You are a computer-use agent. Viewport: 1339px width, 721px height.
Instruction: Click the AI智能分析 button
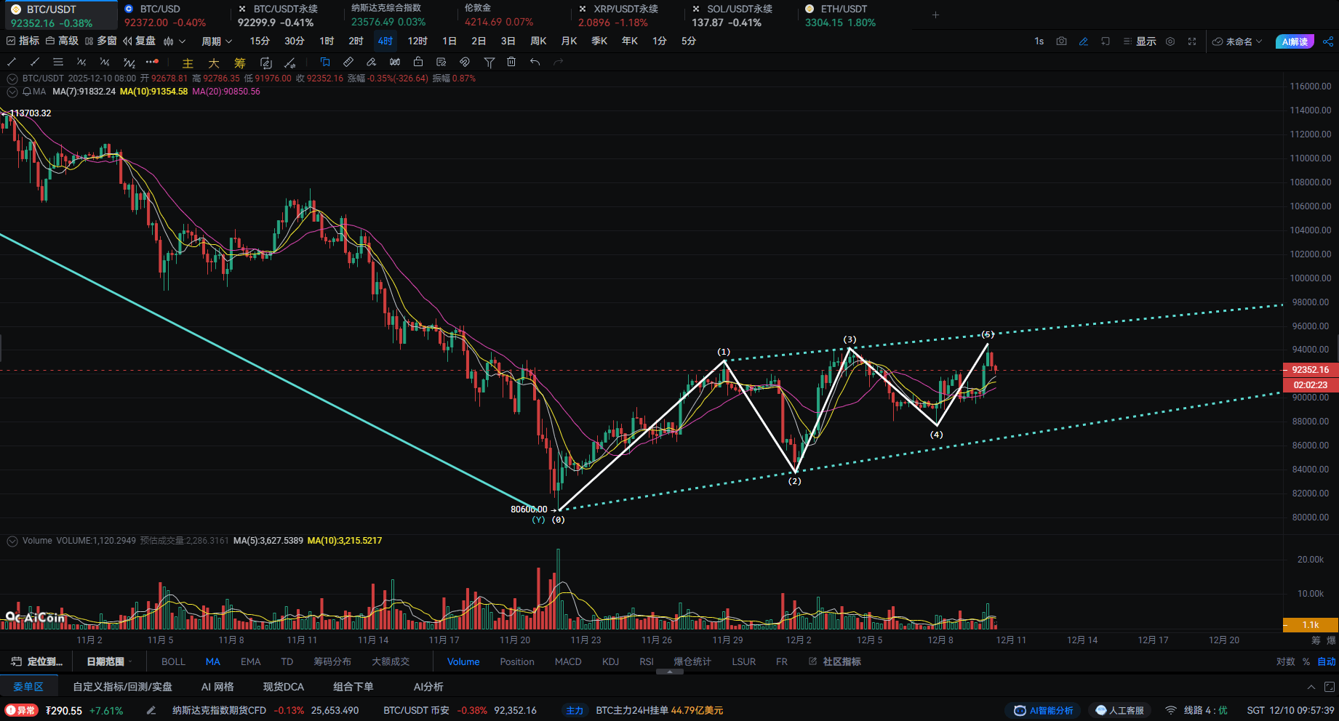click(1044, 710)
